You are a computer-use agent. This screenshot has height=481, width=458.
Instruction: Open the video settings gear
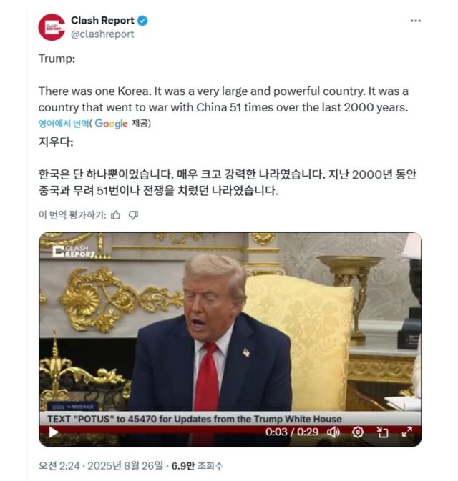coord(358,432)
